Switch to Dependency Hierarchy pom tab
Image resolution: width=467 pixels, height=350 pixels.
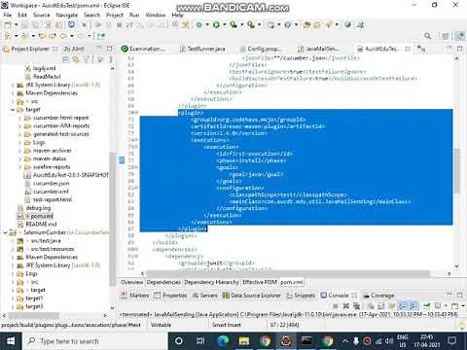click(x=211, y=282)
